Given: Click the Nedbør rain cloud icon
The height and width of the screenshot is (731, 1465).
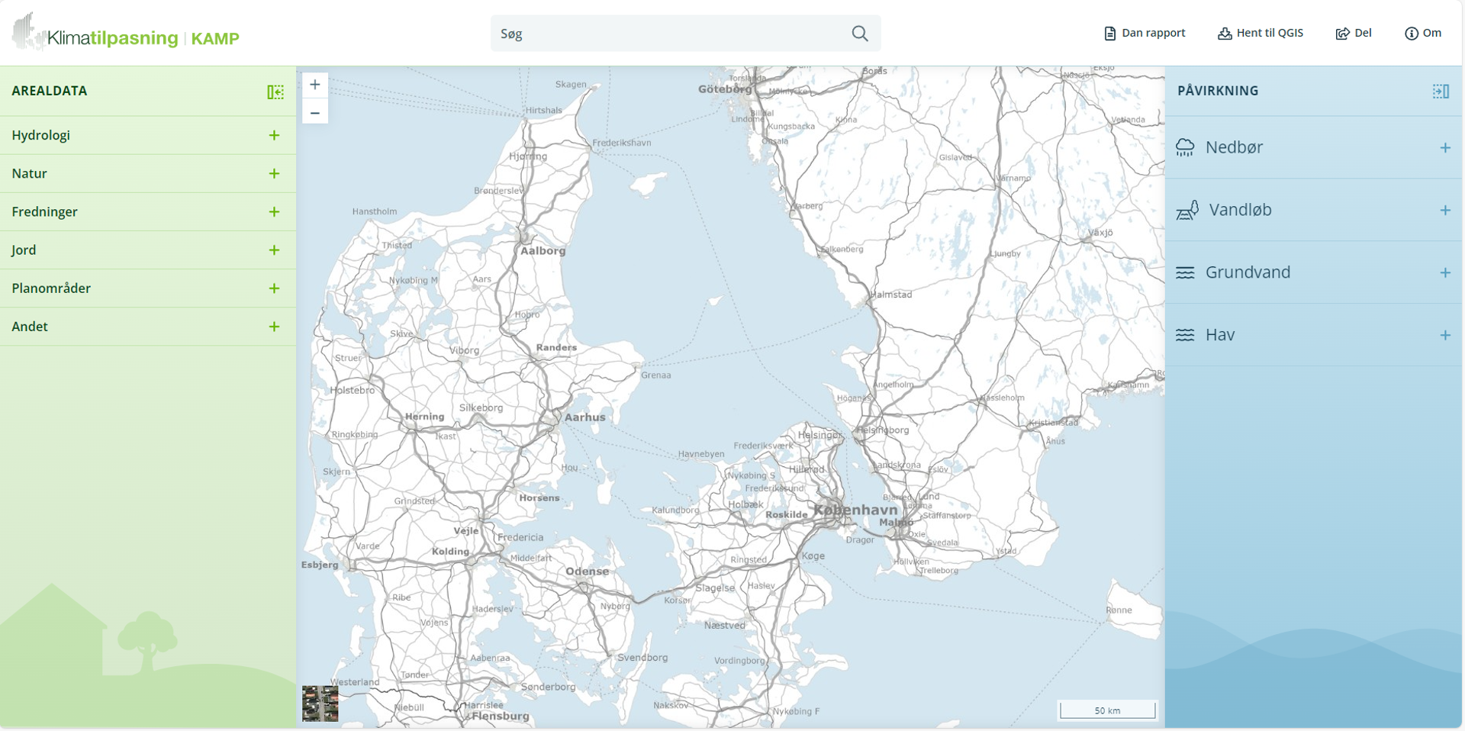Looking at the screenshot, I should click(x=1186, y=147).
